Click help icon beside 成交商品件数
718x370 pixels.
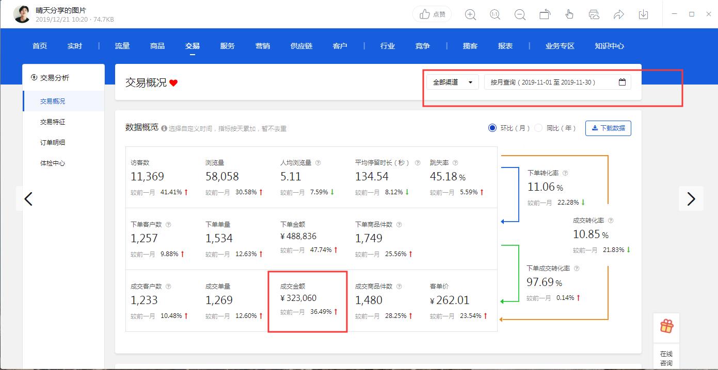399,286
